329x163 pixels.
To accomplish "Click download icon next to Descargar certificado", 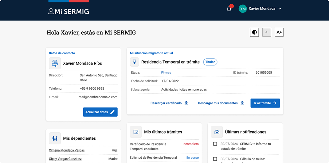I will pyautogui.click(x=186, y=103).
